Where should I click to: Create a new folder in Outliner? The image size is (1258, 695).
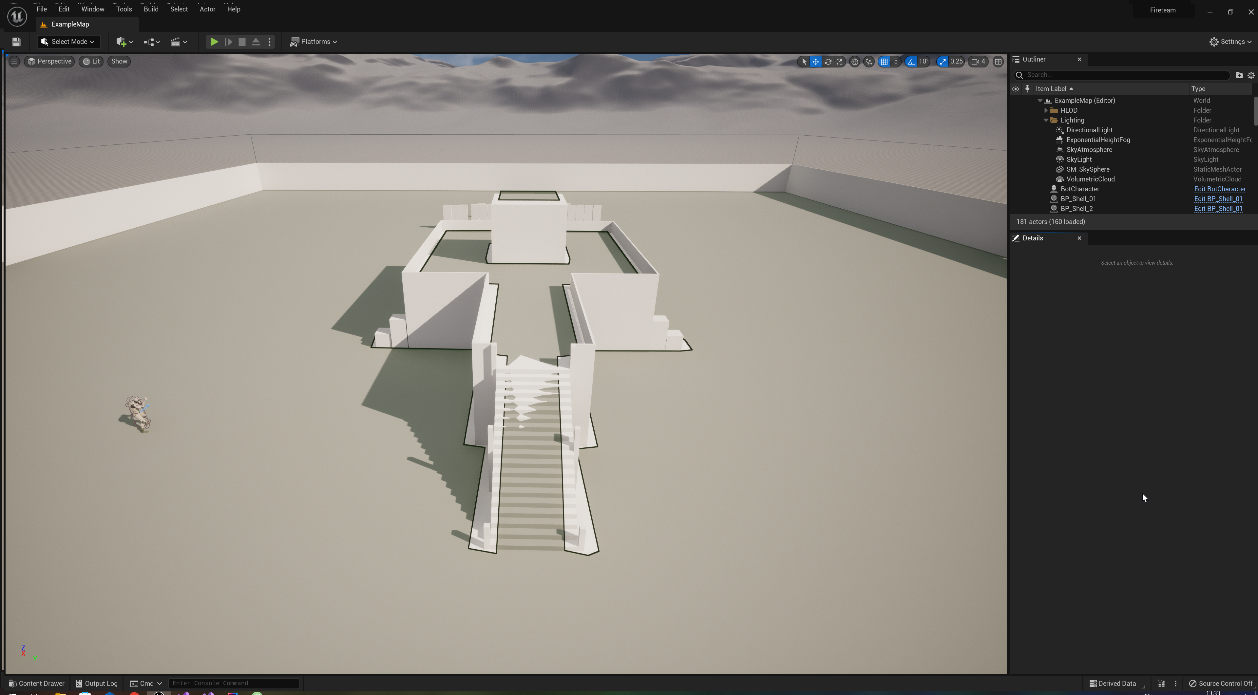(x=1239, y=75)
